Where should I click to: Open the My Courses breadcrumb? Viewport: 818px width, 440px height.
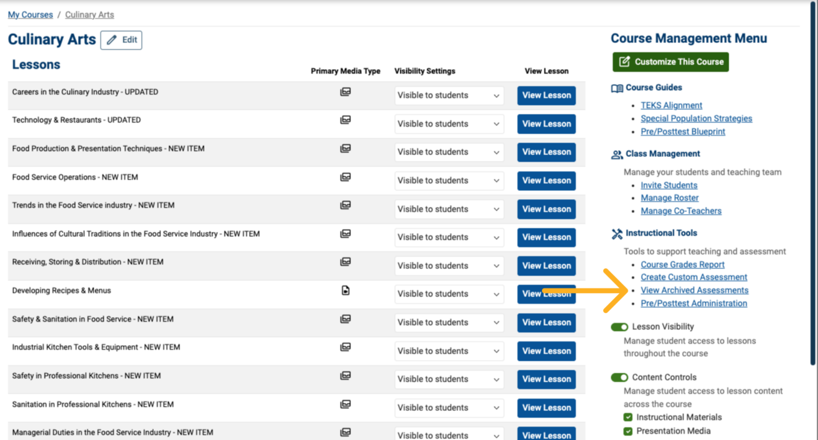point(30,14)
